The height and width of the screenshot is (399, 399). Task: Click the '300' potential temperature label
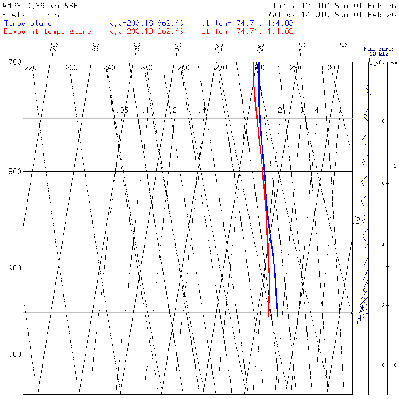(x=333, y=68)
